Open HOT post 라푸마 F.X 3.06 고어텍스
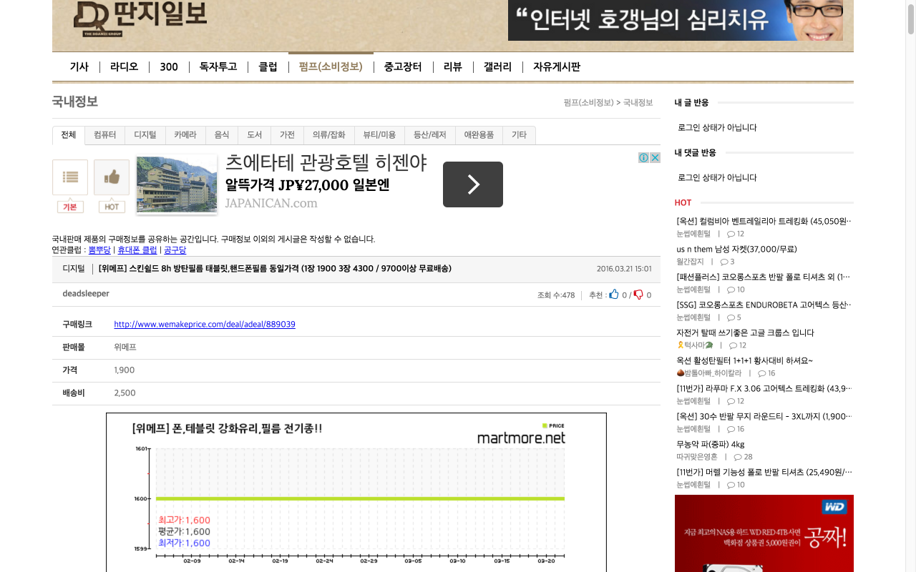916x572 pixels. click(x=764, y=388)
